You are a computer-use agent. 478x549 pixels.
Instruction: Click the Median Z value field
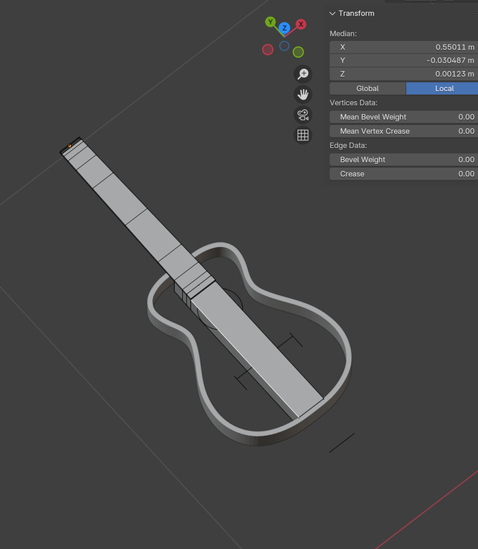[x=403, y=74]
